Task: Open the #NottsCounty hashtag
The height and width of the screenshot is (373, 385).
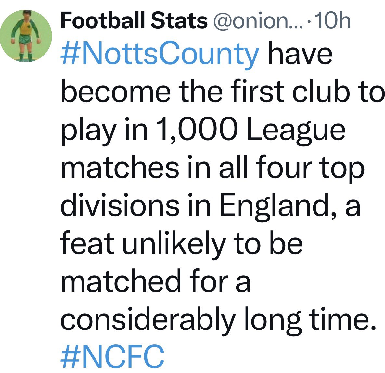Action: [160, 55]
